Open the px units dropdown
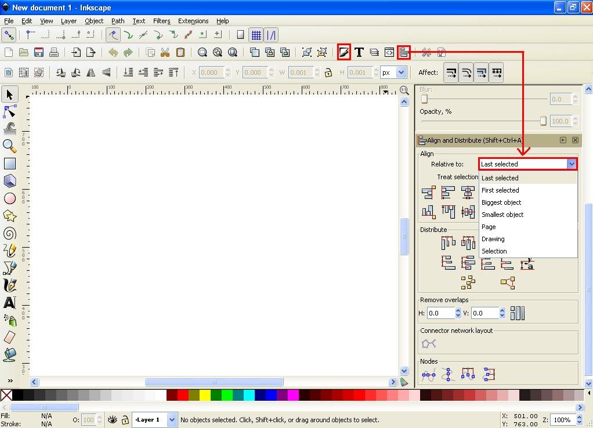Viewport: 593px width, 428px height. [402, 72]
